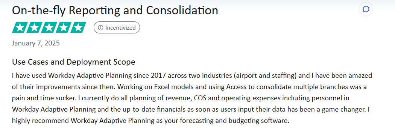The height and width of the screenshot is (136, 395).
Task: Select the first rating star
Action: pyautogui.click(x=20, y=27)
